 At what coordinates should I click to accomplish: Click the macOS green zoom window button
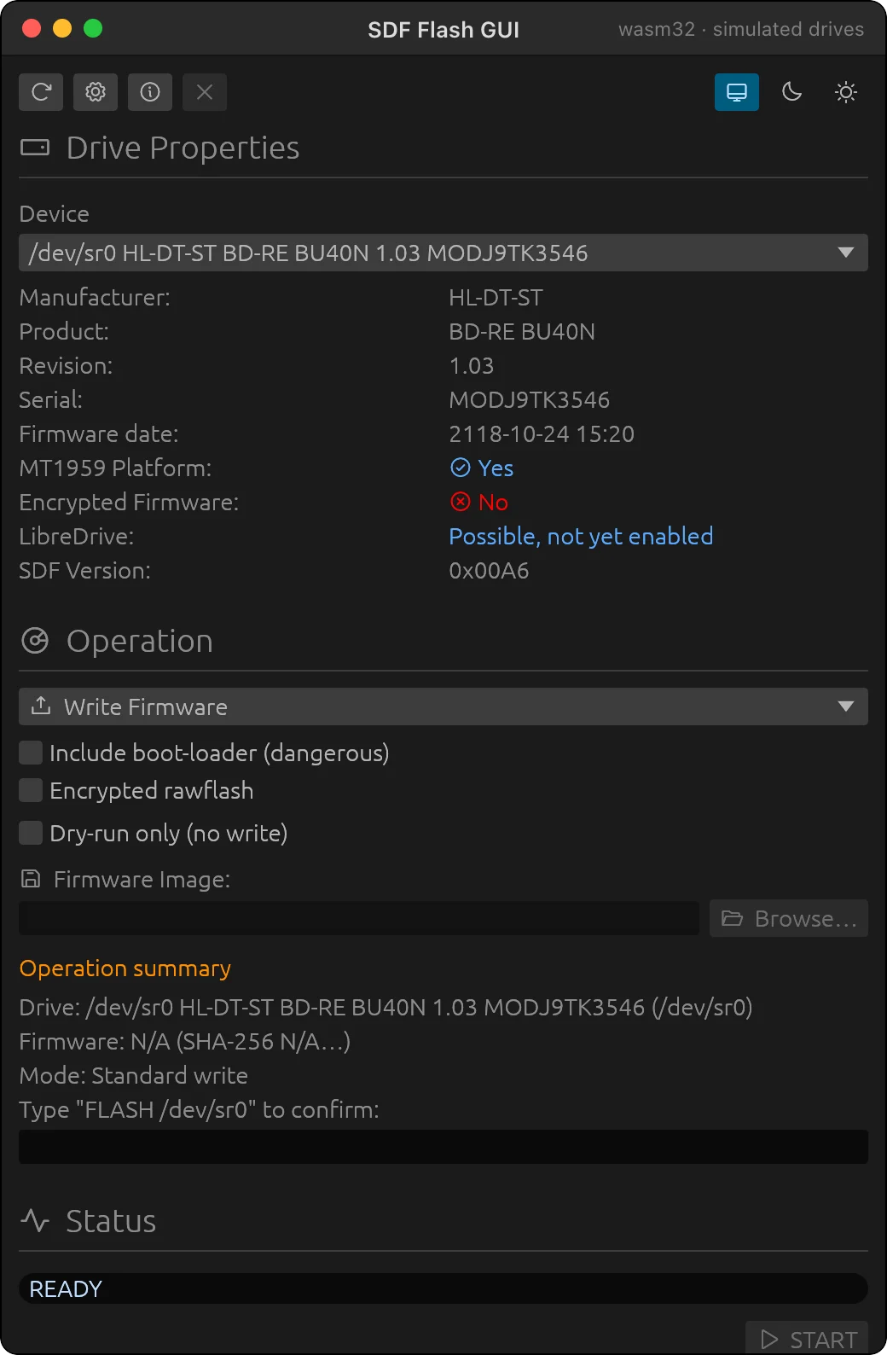(x=93, y=28)
